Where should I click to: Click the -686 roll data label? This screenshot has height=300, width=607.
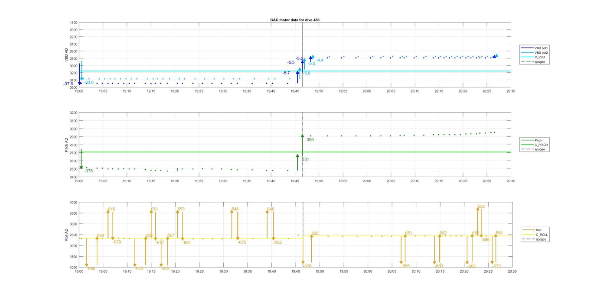pos(485,240)
